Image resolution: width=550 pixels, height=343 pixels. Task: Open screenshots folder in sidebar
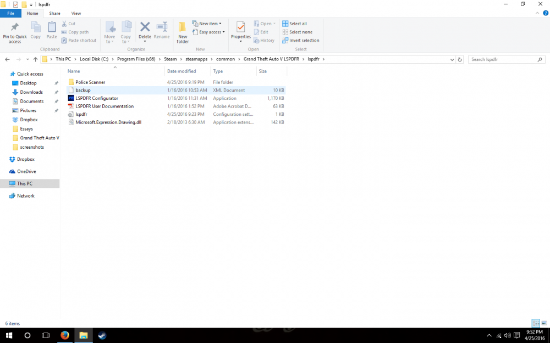click(32, 147)
